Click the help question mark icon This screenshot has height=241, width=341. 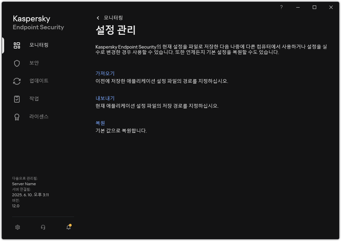tap(281, 7)
